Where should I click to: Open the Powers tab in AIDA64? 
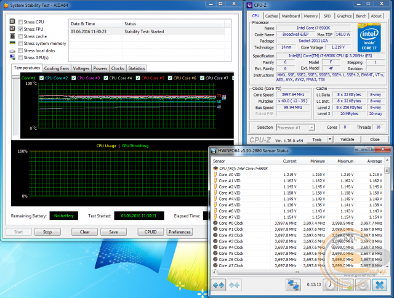tap(100, 68)
